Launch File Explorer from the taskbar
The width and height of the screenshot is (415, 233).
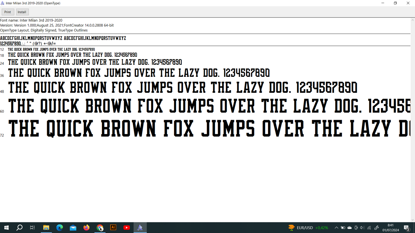(46, 228)
